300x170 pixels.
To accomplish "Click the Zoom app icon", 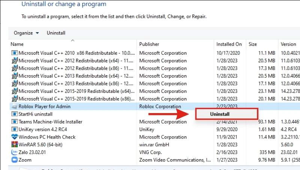I will coord(15,160).
